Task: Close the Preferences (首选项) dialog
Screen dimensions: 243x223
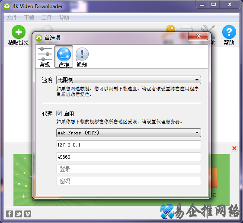Action: pyautogui.click(x=198, y=36)
